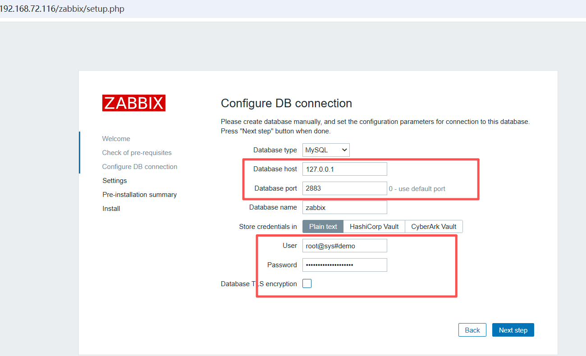Click the Back button
This screenshot has height=356, width=586.
[472, 330]
